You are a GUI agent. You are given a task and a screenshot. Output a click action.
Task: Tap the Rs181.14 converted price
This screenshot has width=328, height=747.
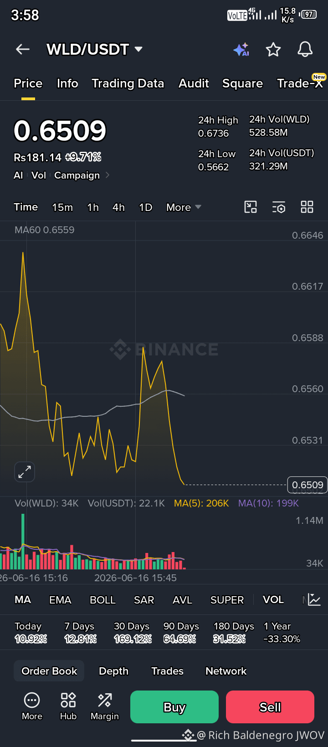pos(37,158)
